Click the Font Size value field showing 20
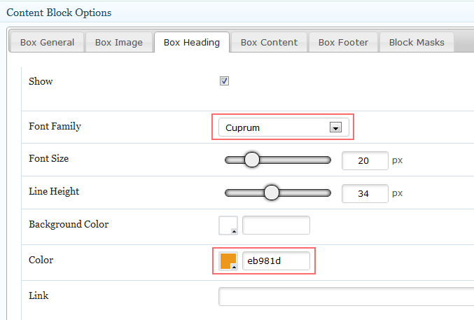Viewport: 474px width, 320px height. pos(365,160)
